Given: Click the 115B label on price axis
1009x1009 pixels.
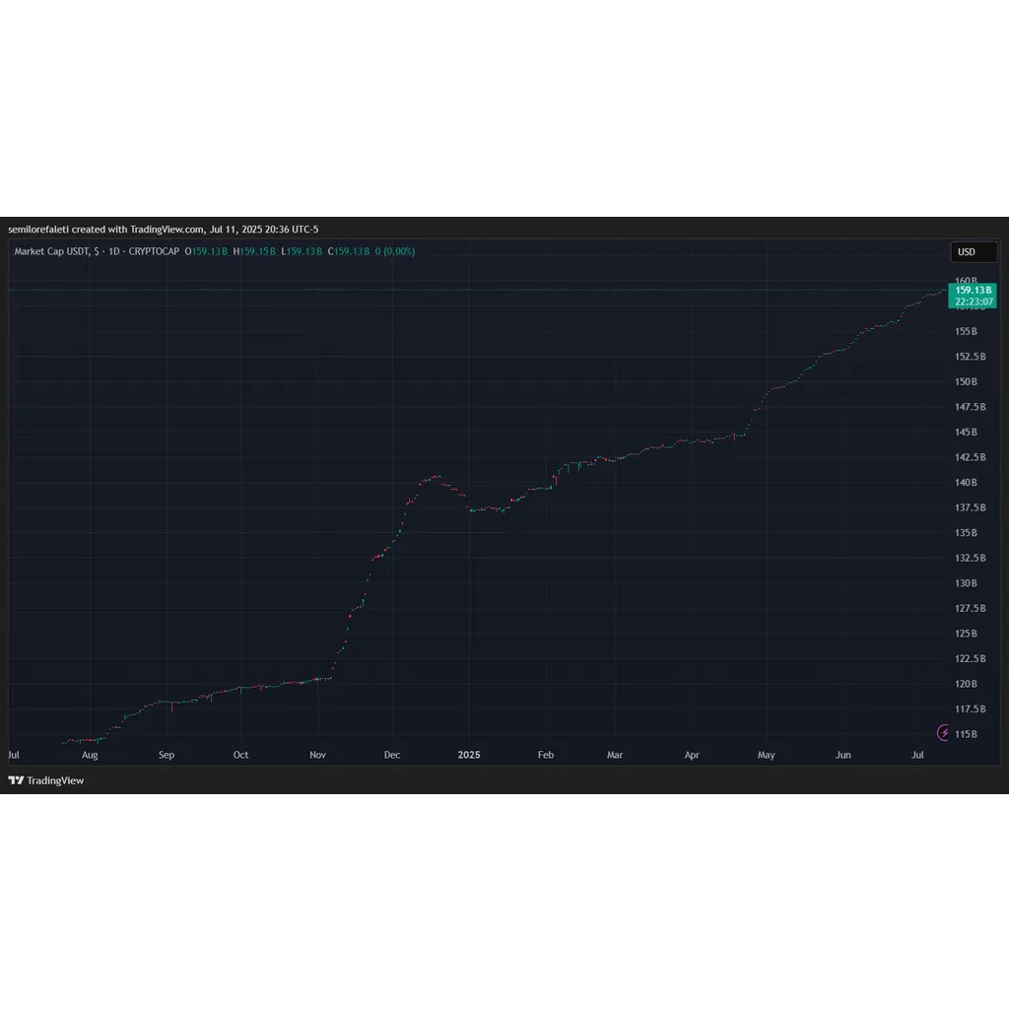Looking at the screenshot, I should click(966, 734).
